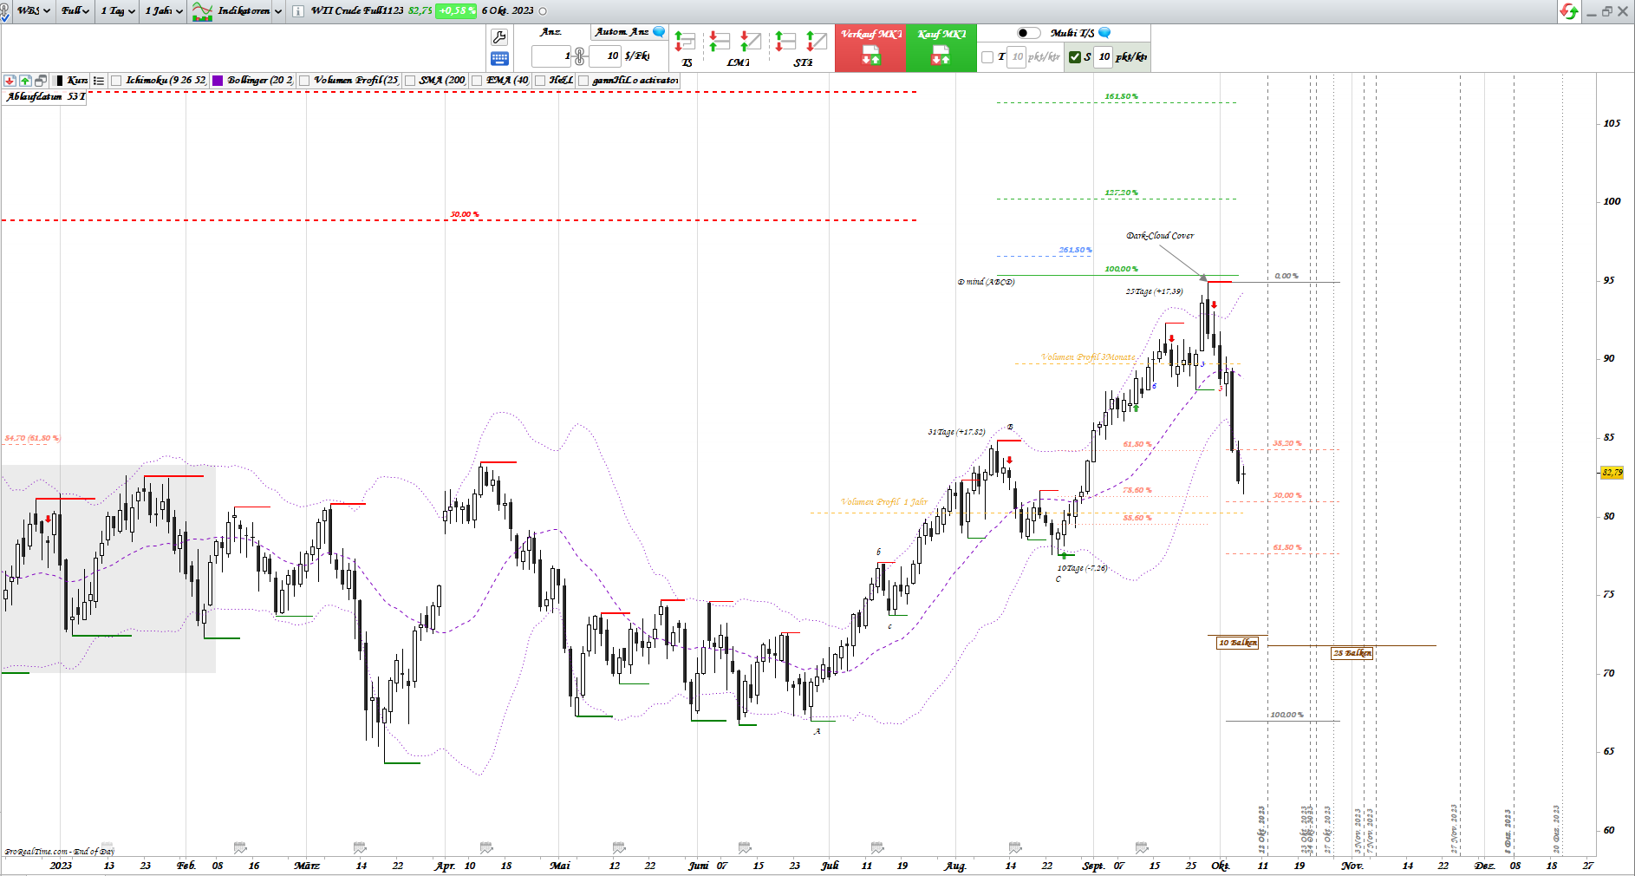This screenshot has height=876, width=1635.
Task: Click the T target distance input field
Action: coord(1017,57)
